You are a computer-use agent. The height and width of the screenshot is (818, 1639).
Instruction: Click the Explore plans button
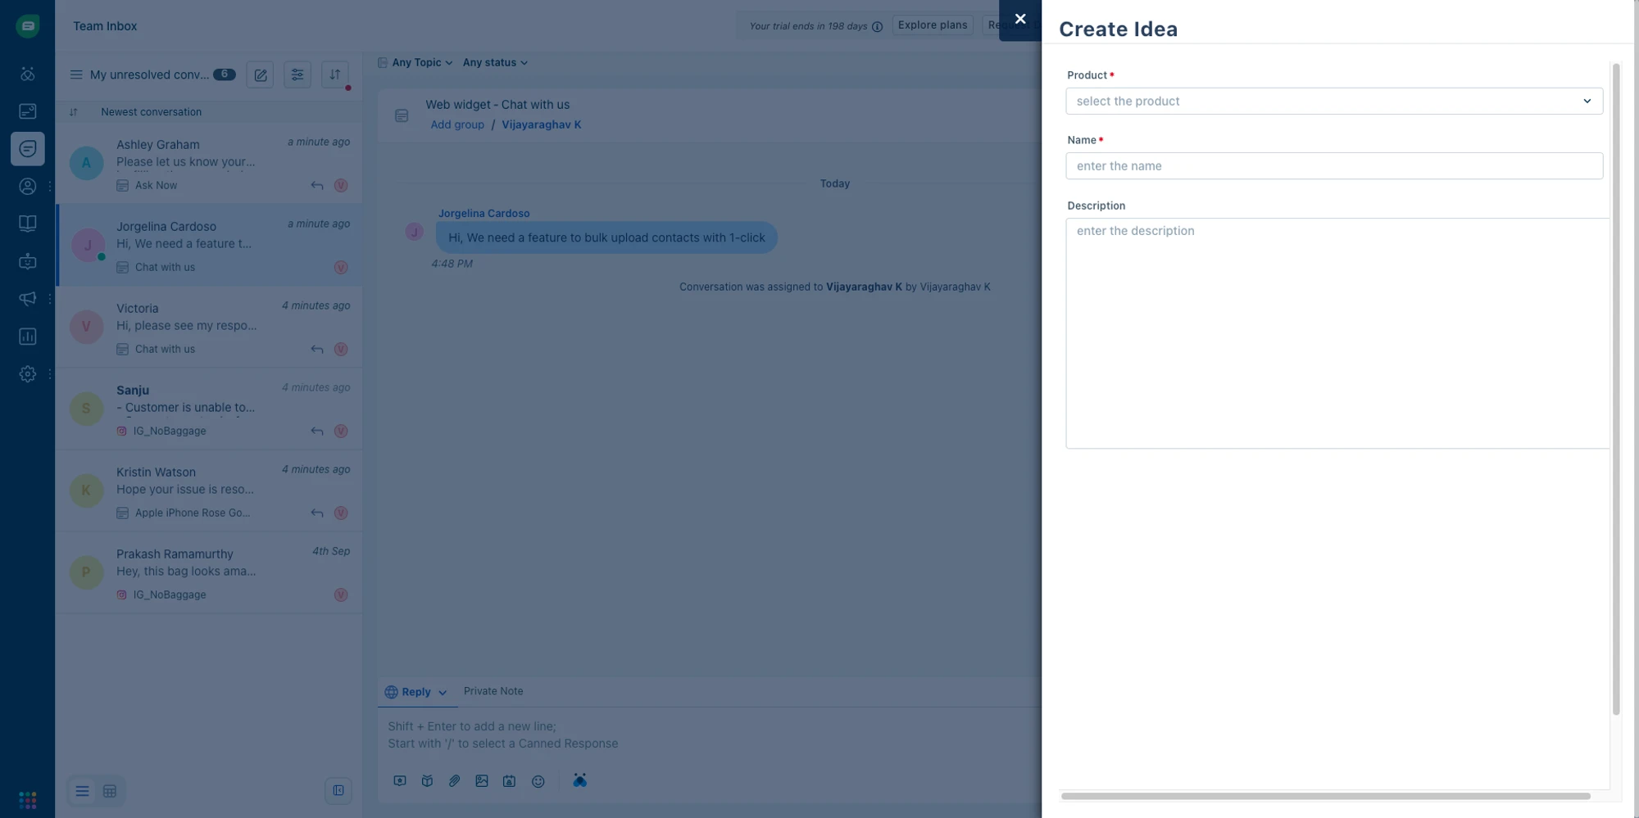[932, 25]
